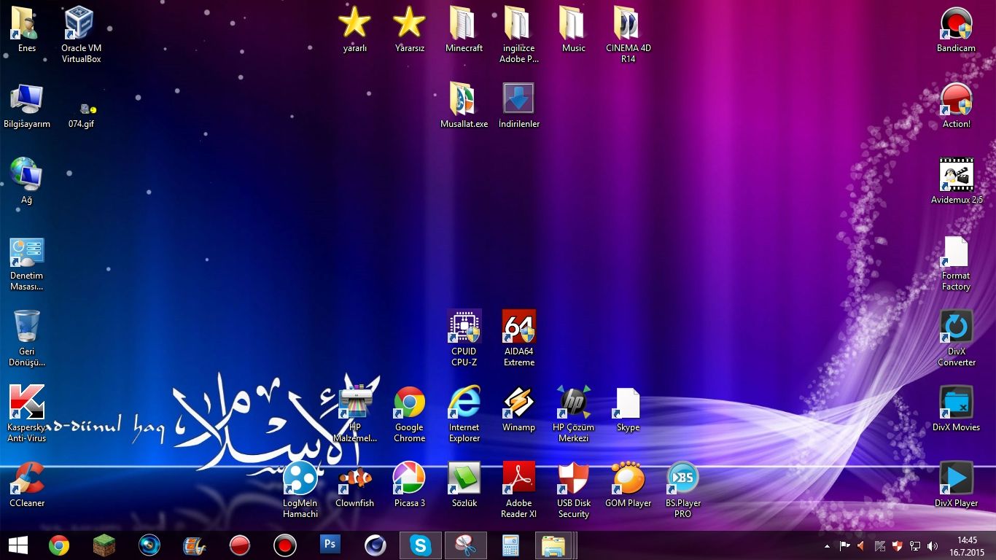
Task: Open Photoshop from the taskbar
Action: tap(330, 545)
